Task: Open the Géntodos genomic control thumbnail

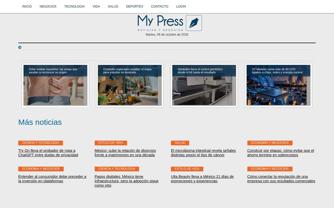Action: coord(204,85)
